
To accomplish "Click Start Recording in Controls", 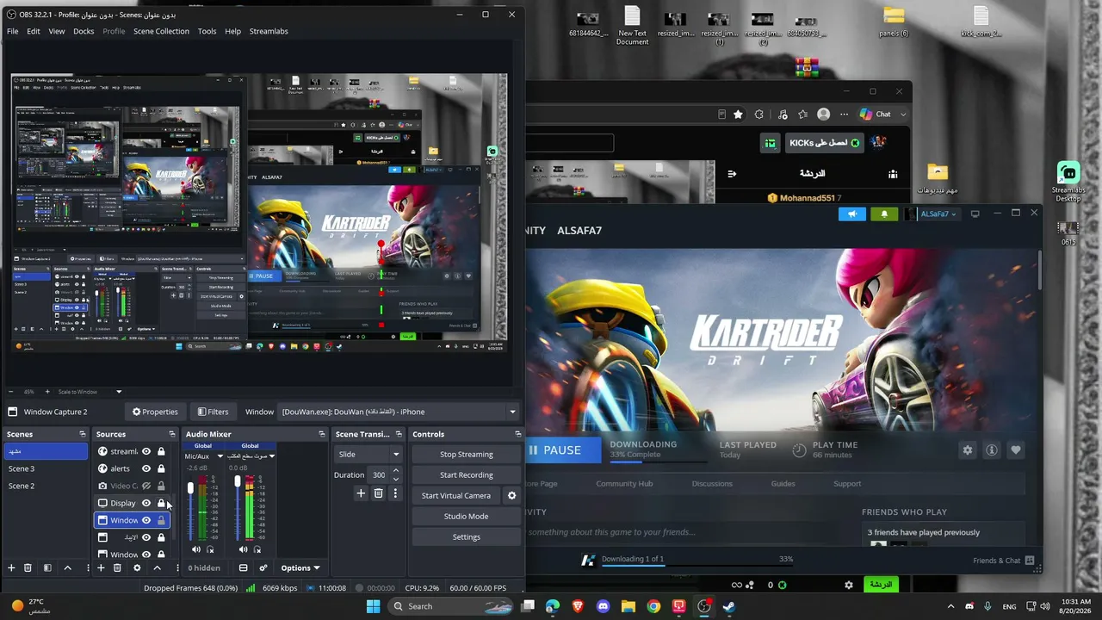I will (467, 475).
